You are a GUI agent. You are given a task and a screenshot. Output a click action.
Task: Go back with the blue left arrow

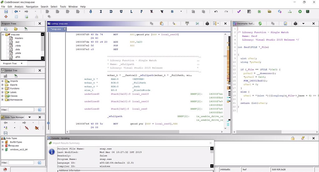coord(16,11)
